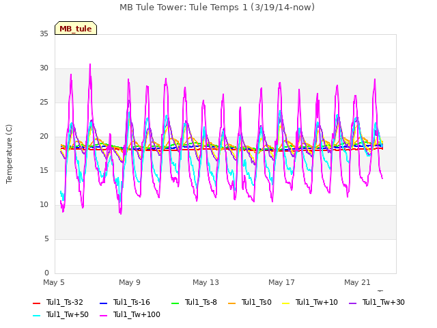The height and width of the screenshot is (328, 437).
Task: Toggle the Tul1_Tw+100 legend entry
Action: click(x=130, y=314)
